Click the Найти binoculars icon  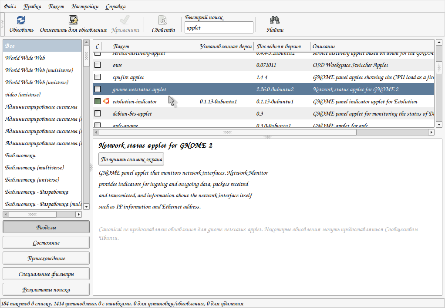tap(275, 20)
